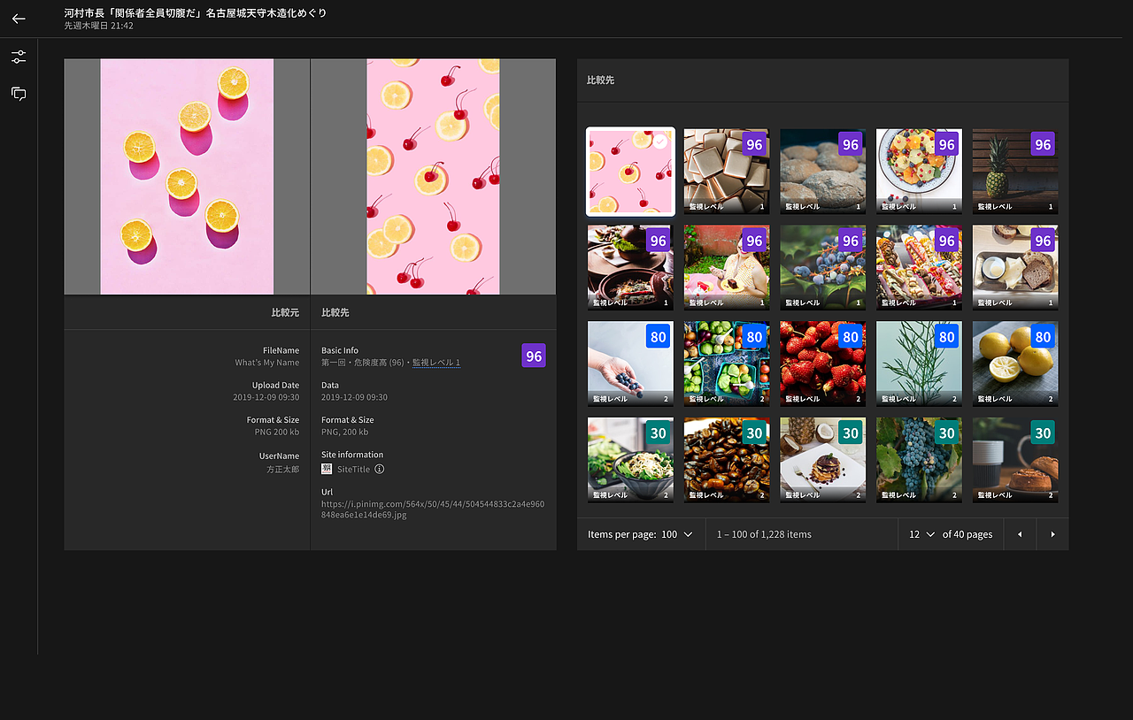Image resolution: width=1133 pixels, height=720 pixels.
Task: Click the 先週木曜日 21:42 timestamp
Action: click(99, 26)
